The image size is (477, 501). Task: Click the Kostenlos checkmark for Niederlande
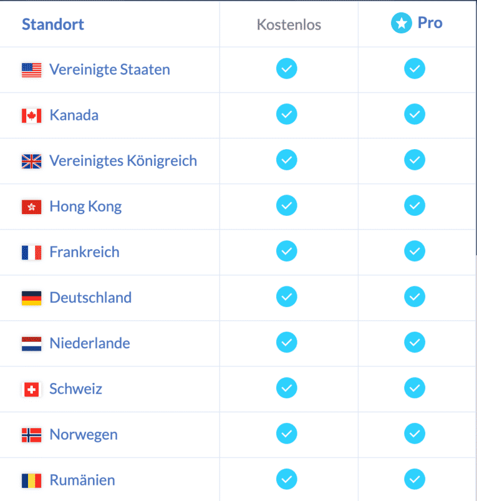point(287,342)
